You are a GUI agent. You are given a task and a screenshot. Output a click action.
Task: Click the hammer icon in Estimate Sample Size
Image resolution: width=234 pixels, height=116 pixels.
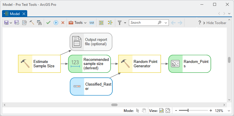pyautogui.click(x=25, y=64)
